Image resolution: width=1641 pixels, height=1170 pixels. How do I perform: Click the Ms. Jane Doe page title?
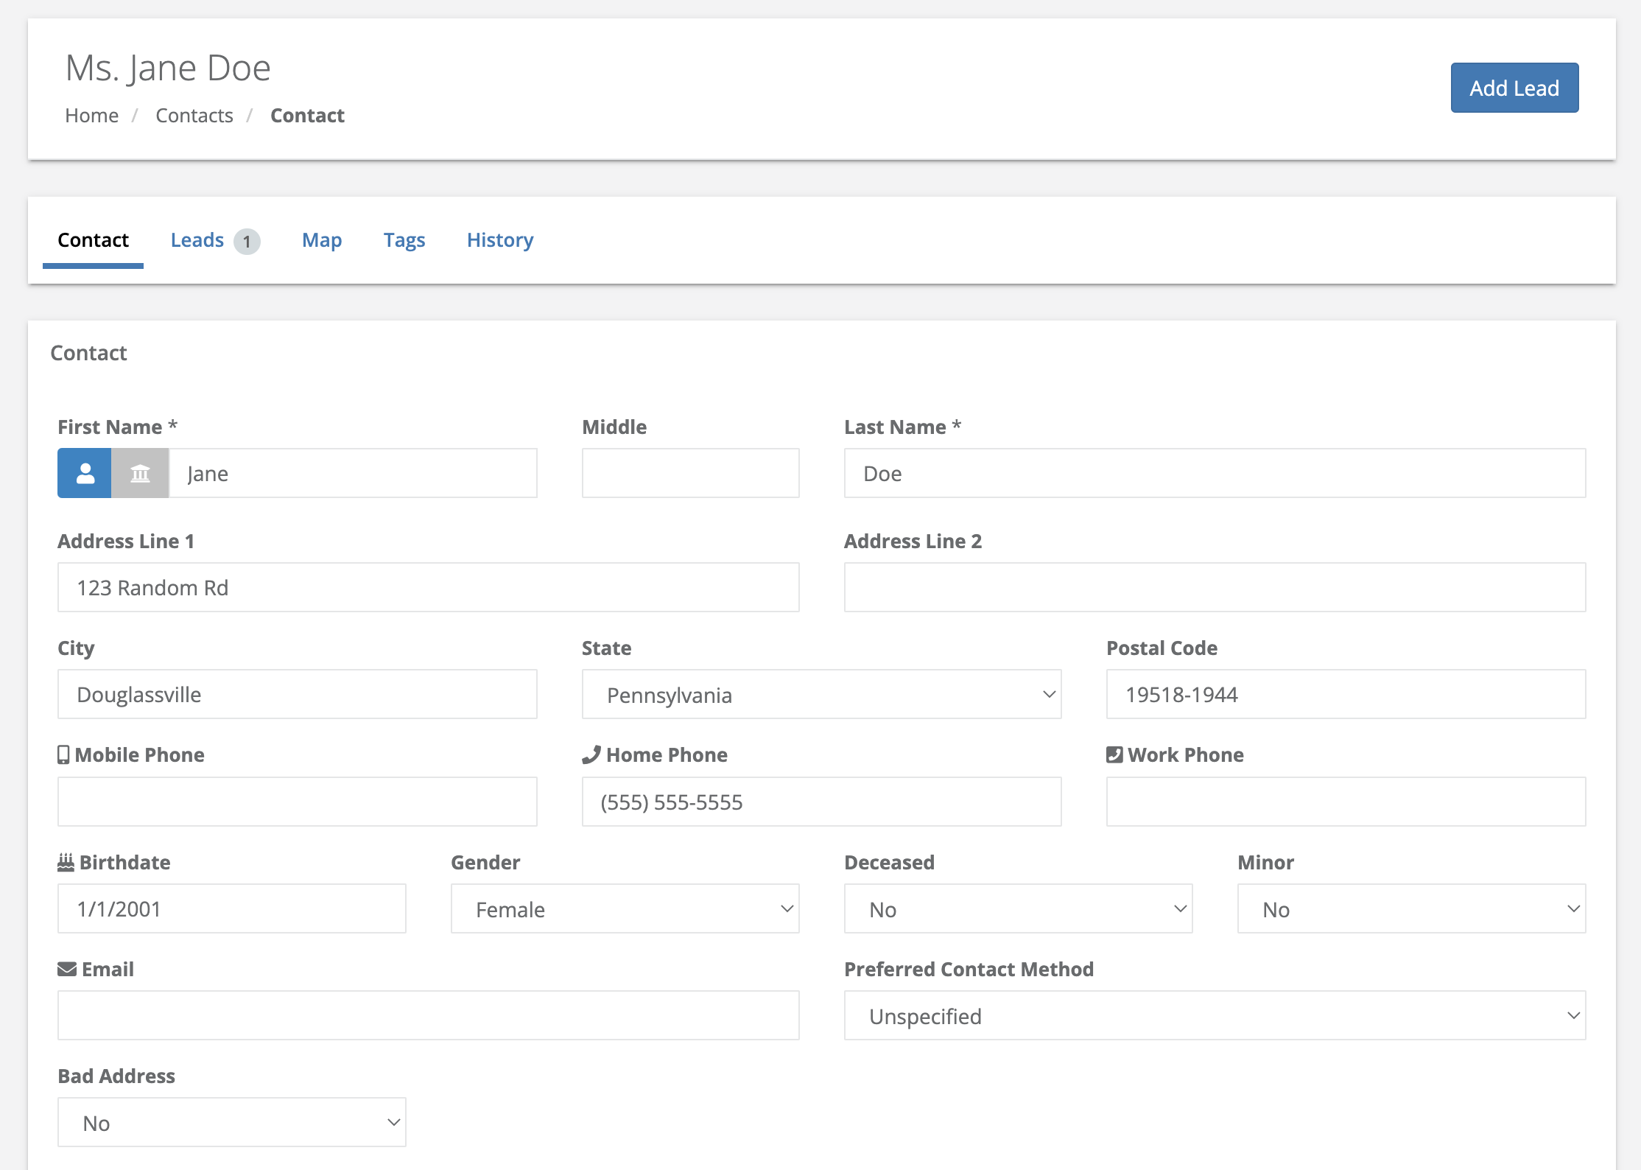pyautogui.click(x=168, y=68)
